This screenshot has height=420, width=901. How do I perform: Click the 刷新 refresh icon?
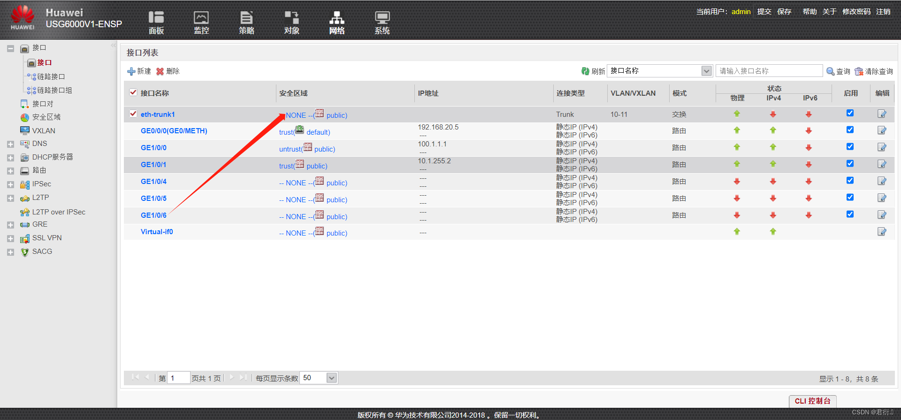(x=585, y=71)
